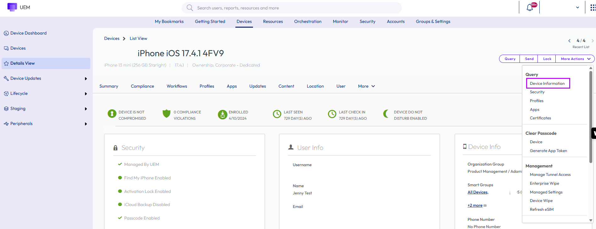
Task: Click the List View breadcrumb
Action: (138, 39)
